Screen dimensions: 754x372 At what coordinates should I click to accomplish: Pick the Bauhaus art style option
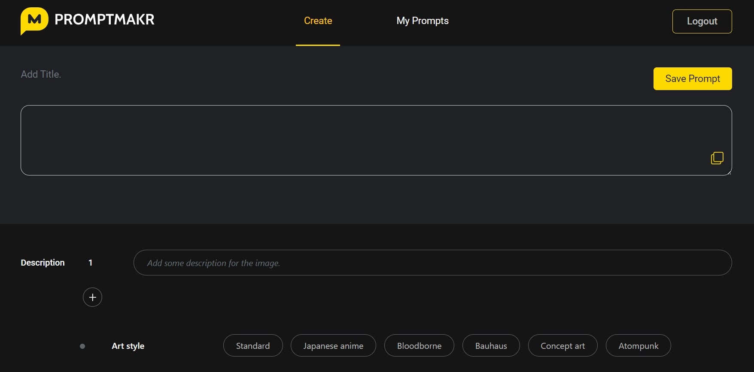(491, 346)
